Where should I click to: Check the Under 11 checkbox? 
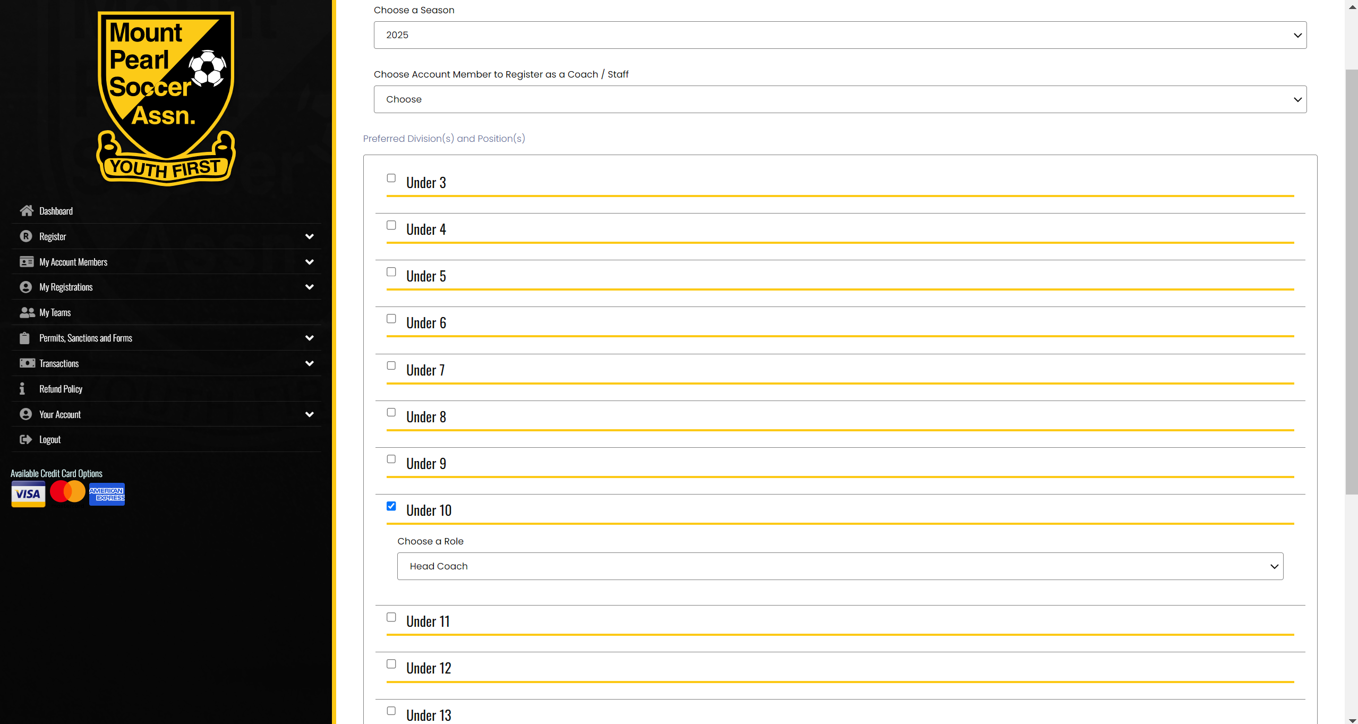391,617
